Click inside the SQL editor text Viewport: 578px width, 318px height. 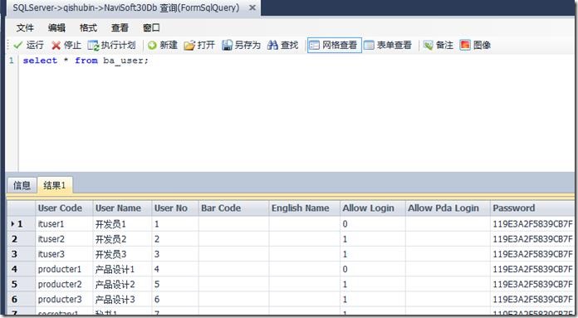(x=86, y=61)
